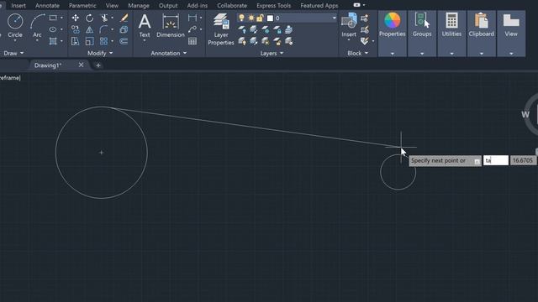Choose the Hatch tool icon
538x302 pixels.
[53, 41]
